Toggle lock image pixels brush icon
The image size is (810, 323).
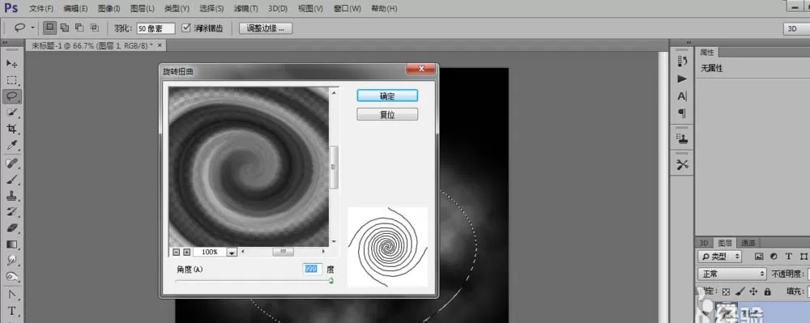740,291
